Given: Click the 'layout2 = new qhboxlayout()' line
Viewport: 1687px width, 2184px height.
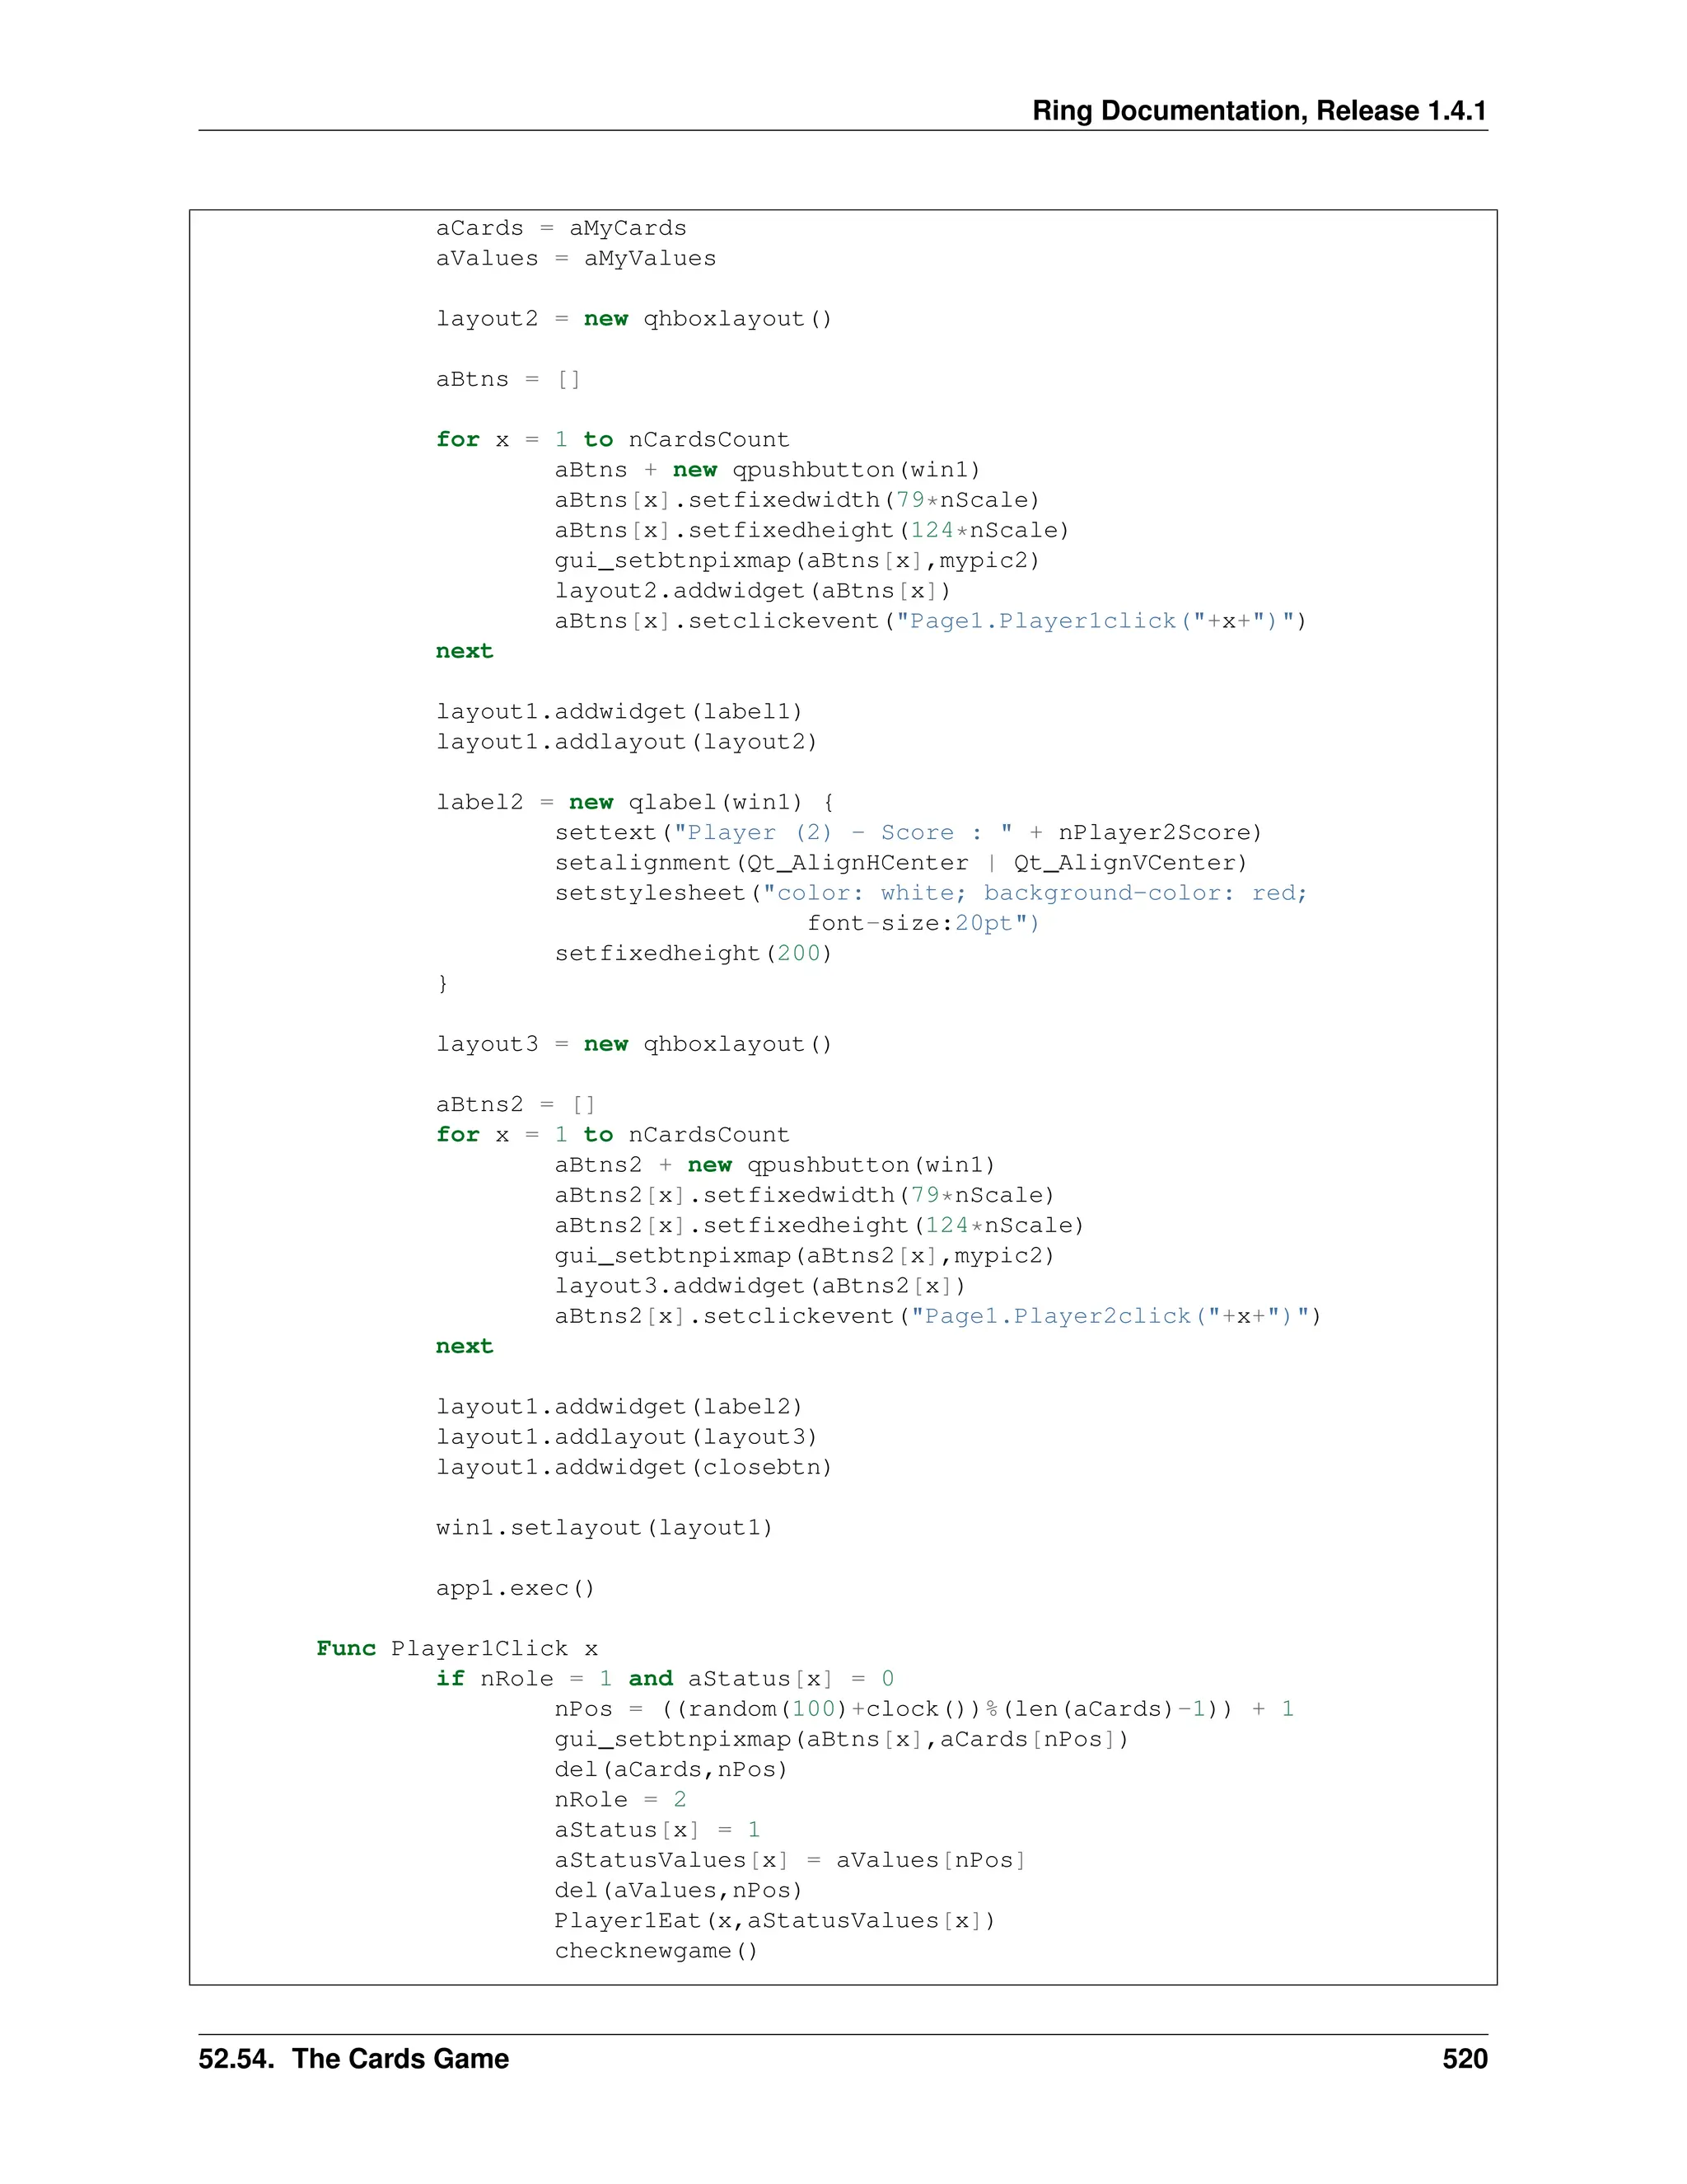Looking at the screenshot, I should click(x=633, y=319).
